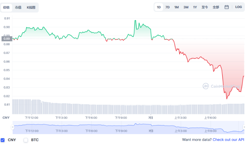The height and width of the screenshot is (145, 249).
Task: Select the 1D time range
Action: click(x=159, y=7)
